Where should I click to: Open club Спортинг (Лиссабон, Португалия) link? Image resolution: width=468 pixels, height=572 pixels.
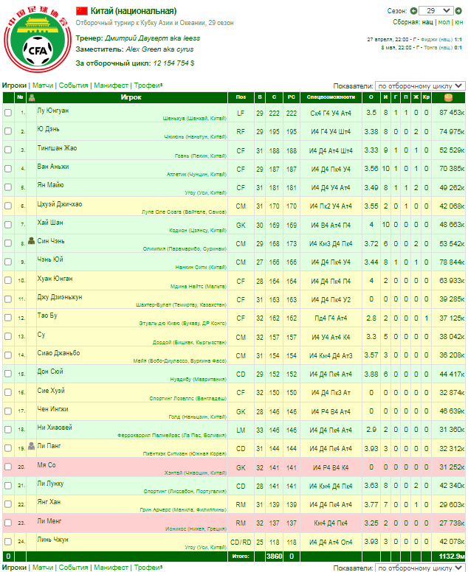click(185, 492)
